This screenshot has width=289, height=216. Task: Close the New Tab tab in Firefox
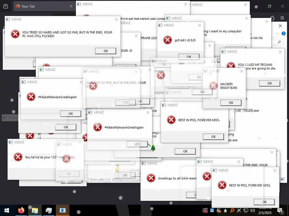pos(71,6)
